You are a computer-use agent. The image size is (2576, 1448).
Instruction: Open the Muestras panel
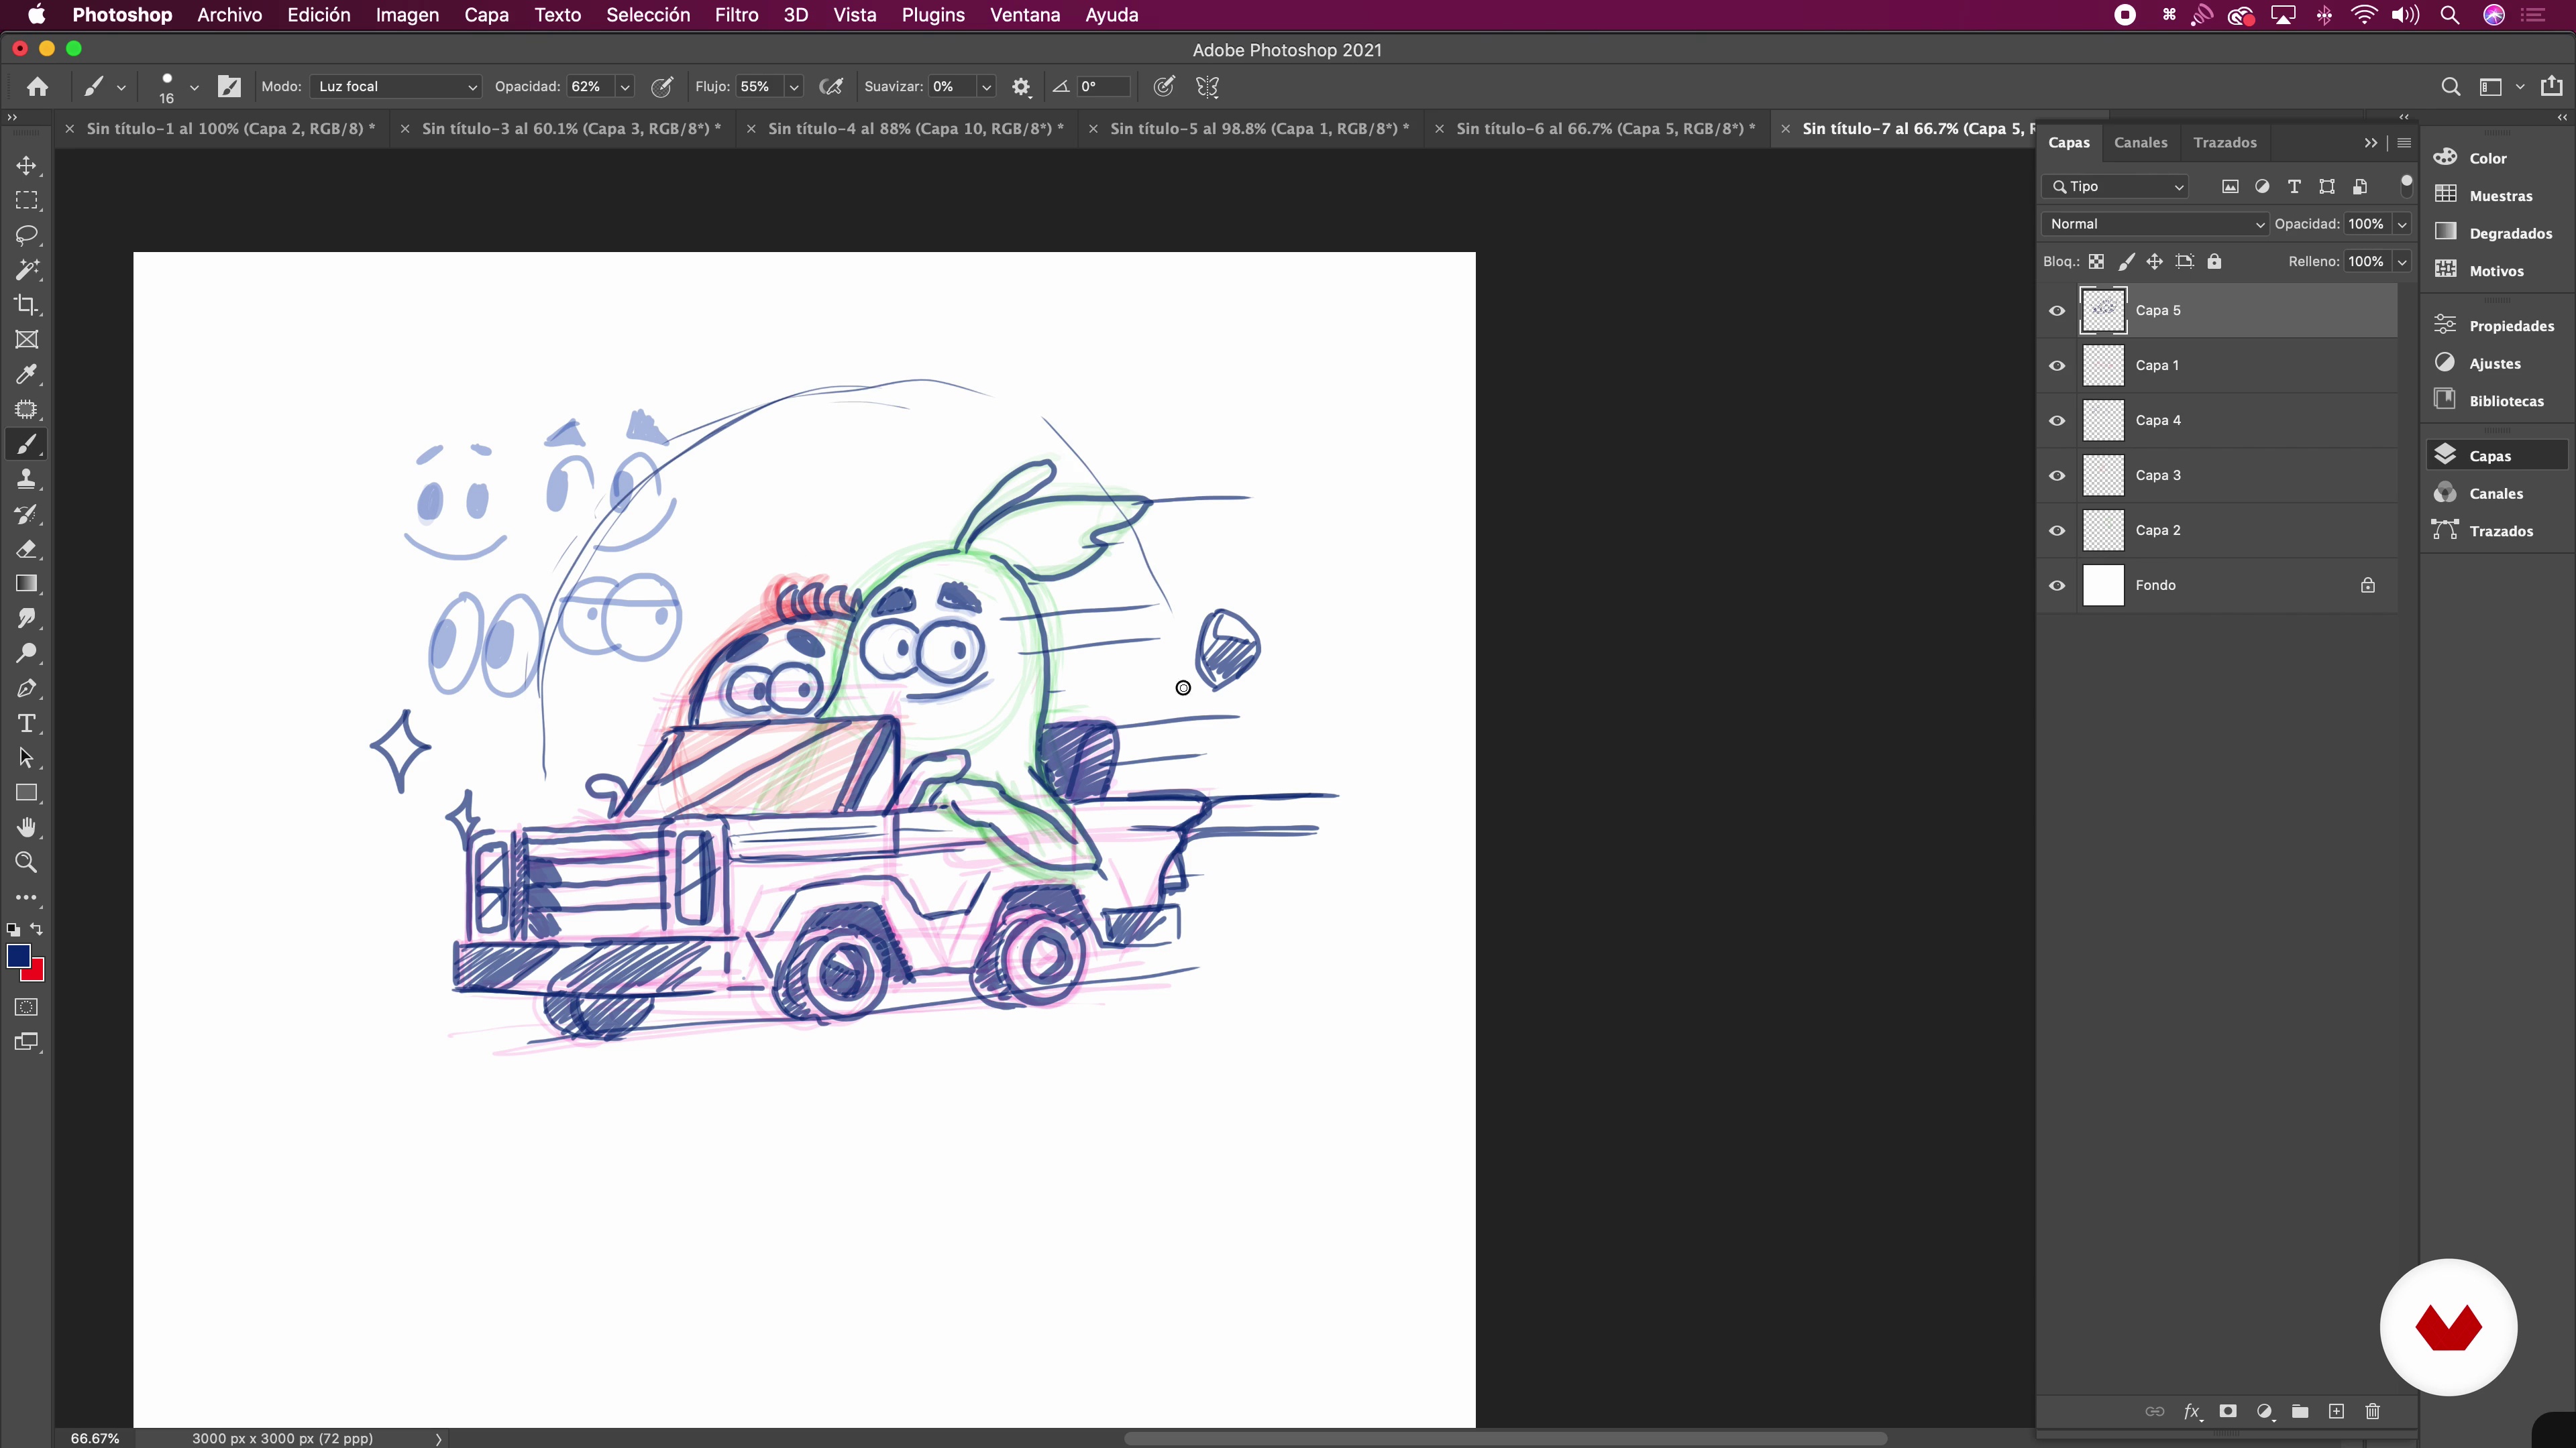click(x=2495, y=196)
